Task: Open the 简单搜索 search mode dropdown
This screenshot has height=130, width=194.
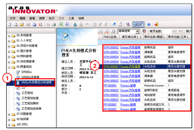Action: (137, 32)
